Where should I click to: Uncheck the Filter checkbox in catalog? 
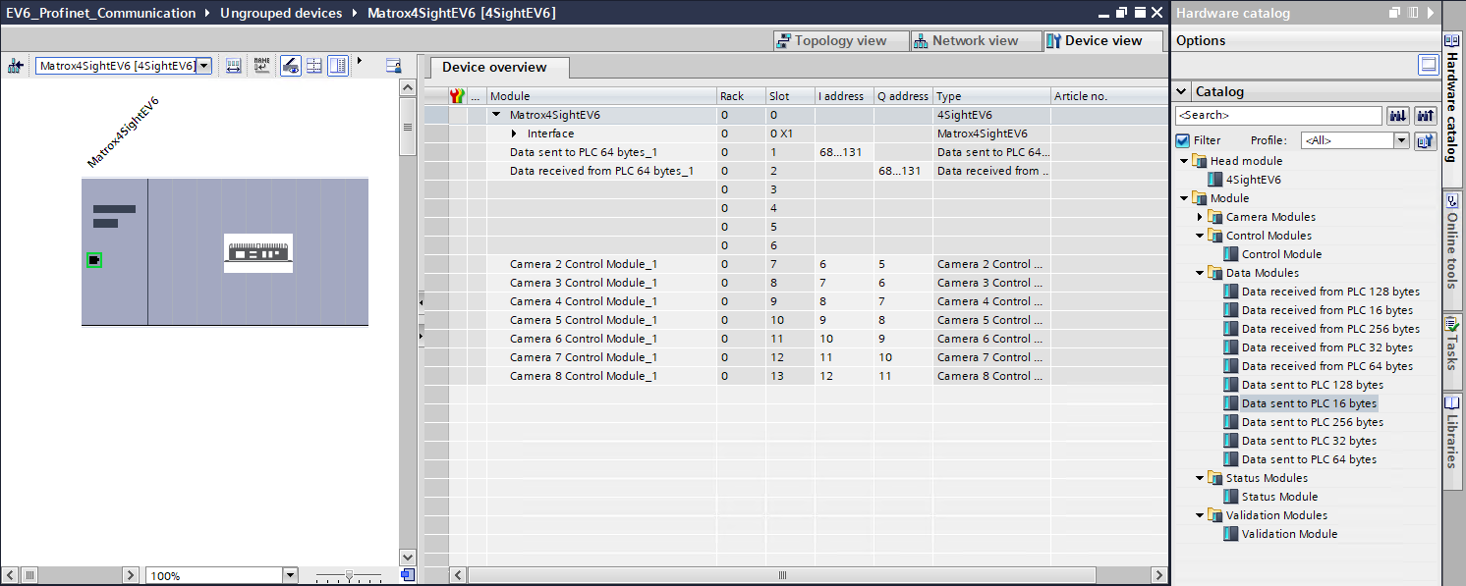pos(1183,140)
